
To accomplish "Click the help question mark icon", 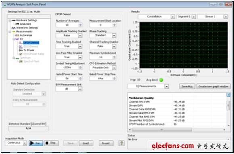I will (x=122, y=143).
